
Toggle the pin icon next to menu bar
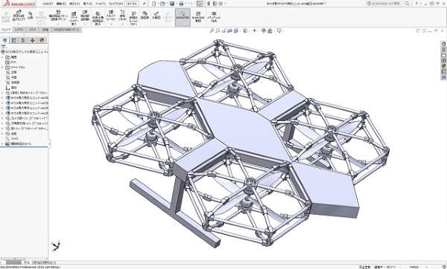click(145, 4)
